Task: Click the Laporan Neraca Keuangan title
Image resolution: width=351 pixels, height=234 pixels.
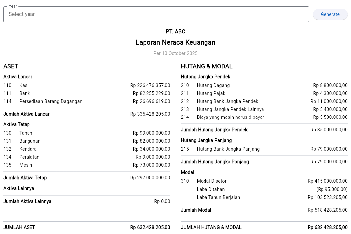Action: tap(175, 42)
